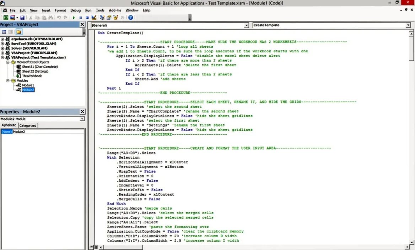This screenshot has width=415, height=250.
Task: Open VBA Help question mark icon
Action: [130, 17]
